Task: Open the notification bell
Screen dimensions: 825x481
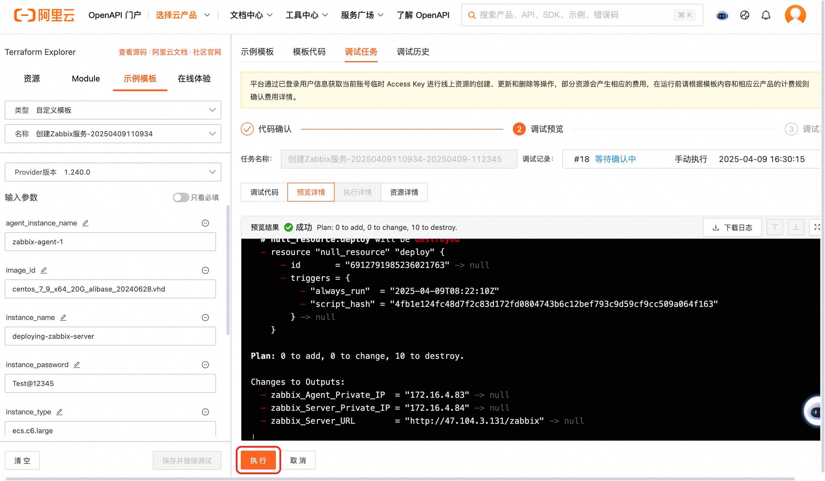Action: [766, 15]
